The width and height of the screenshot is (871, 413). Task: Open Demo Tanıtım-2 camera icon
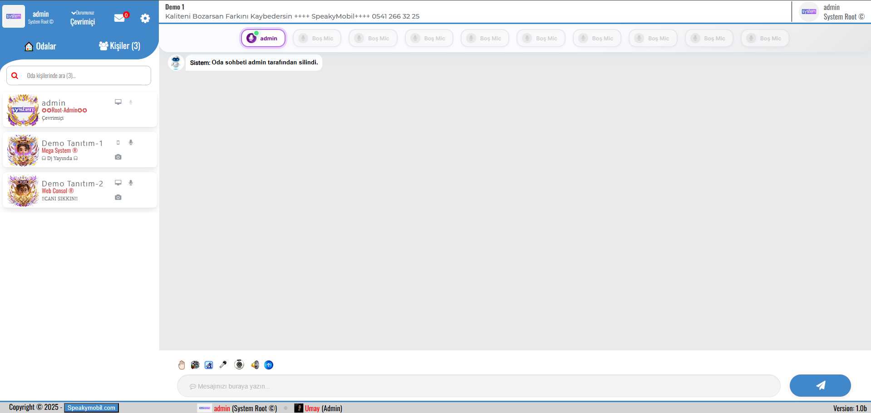(118, 197)
